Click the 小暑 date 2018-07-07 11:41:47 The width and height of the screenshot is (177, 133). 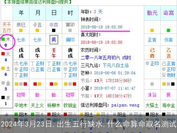115,88
